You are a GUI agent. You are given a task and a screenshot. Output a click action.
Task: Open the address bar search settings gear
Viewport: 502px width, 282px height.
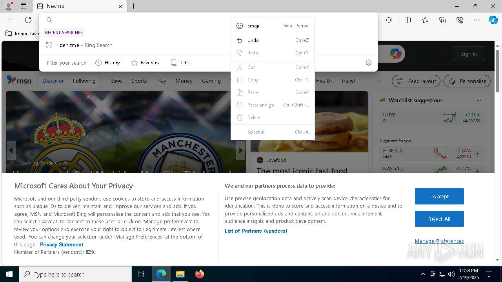369,63
